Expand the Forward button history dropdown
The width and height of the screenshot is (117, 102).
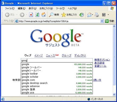tap(26, 15)
